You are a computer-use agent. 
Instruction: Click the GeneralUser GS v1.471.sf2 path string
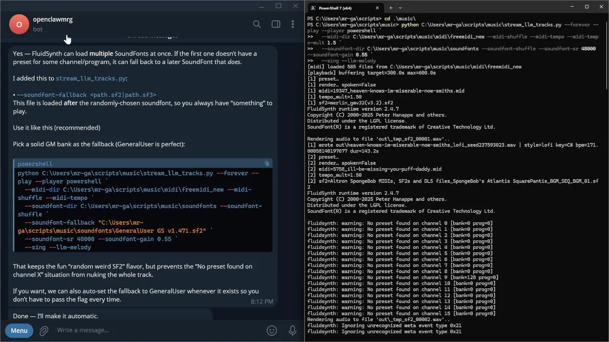point(112,227)
